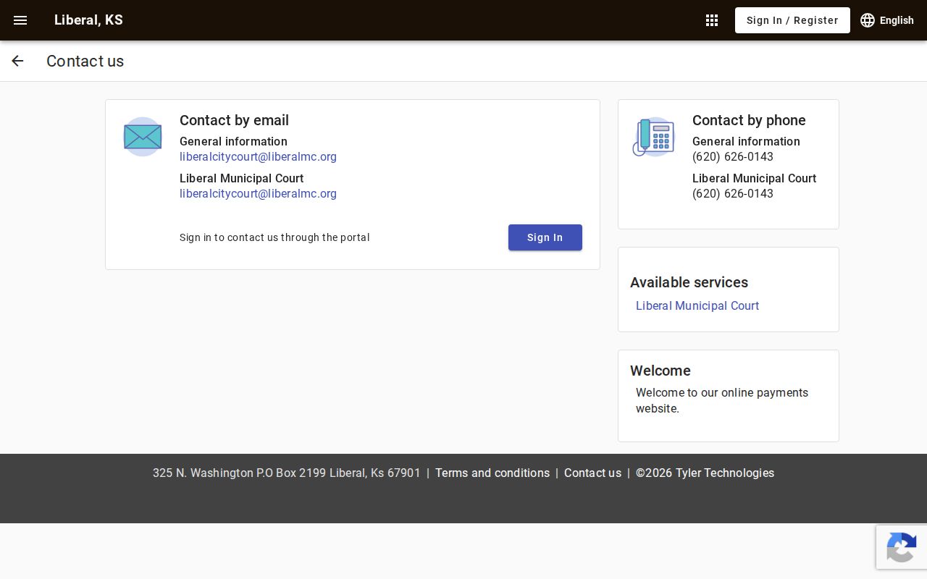Click the Available services heading

(689, 283)
